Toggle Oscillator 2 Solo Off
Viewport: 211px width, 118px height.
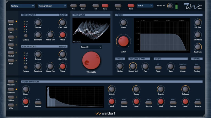(x=63, y=46)
